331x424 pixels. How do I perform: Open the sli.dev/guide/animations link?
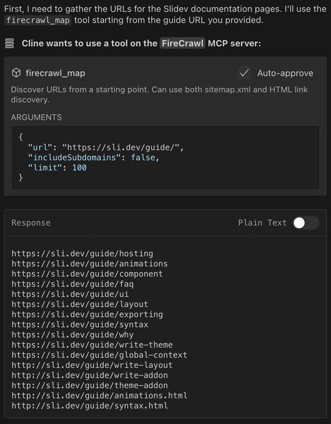coord(89,264)
